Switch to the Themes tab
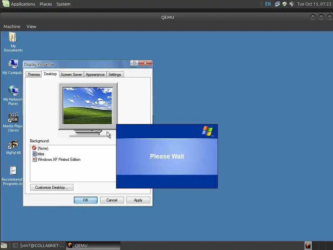This screenshot has height=250, width=333. click(33, 75)
